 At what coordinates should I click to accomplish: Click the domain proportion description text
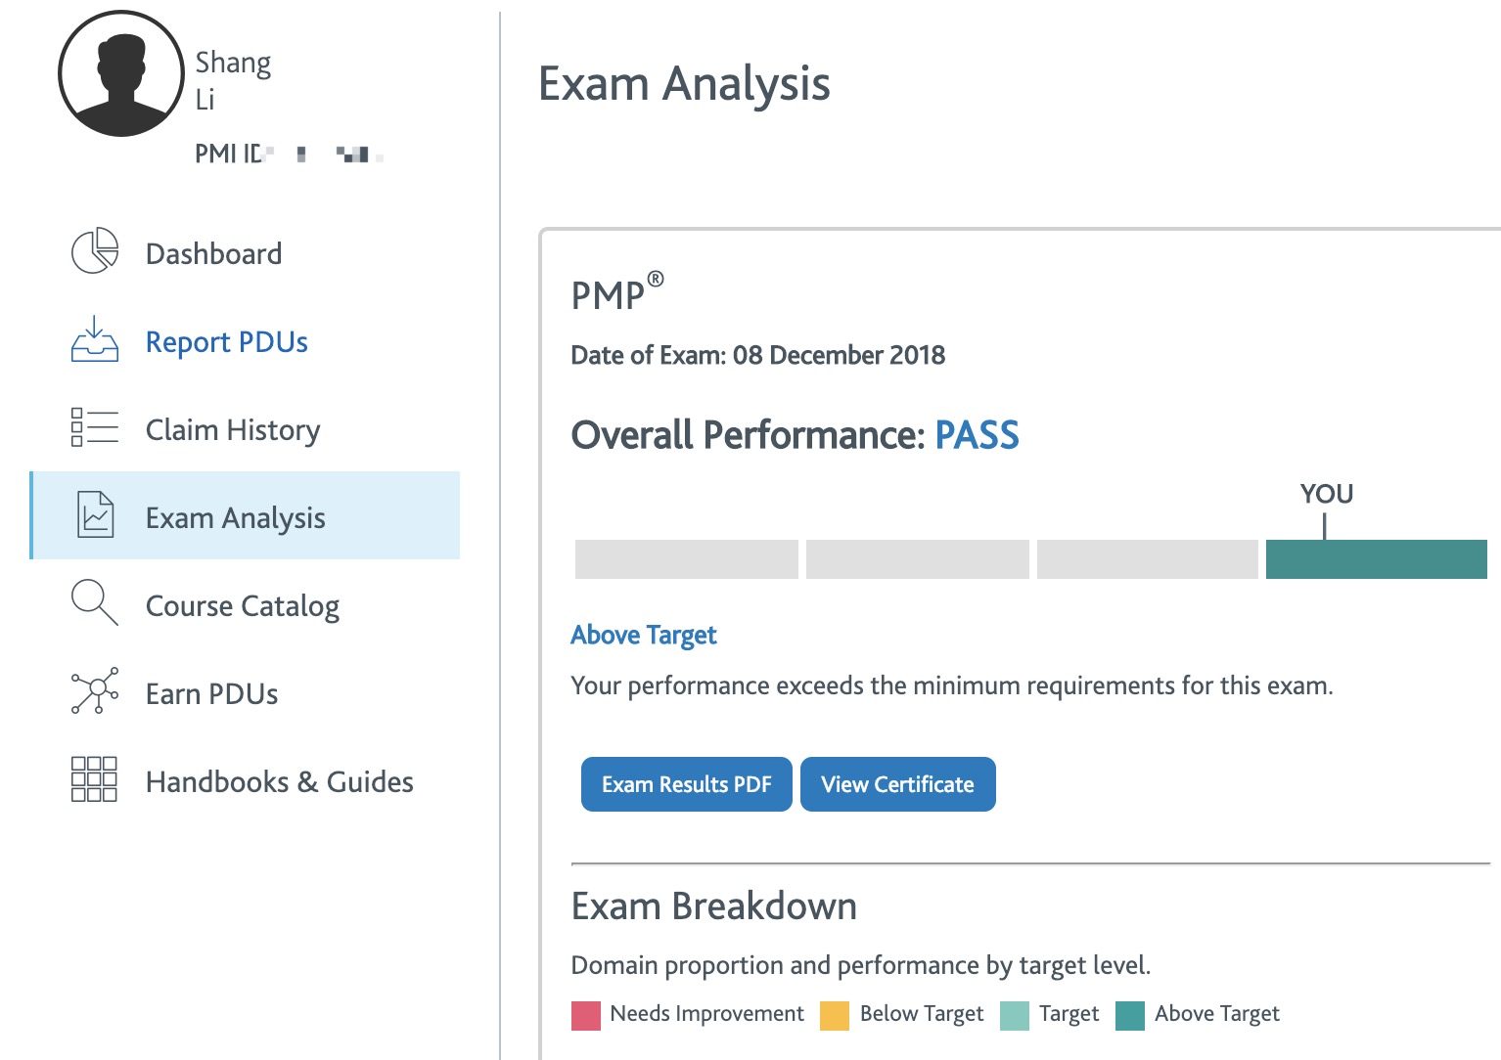click(861, 966)
